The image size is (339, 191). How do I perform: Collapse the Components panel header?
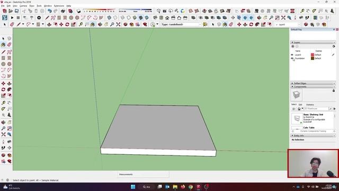click(x=313, y=86)
